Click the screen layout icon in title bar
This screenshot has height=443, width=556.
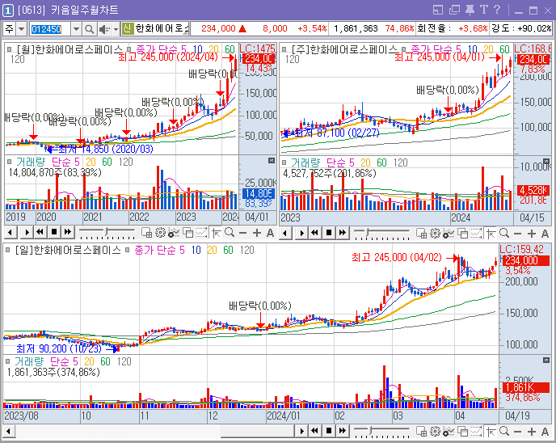pos(438,10)
